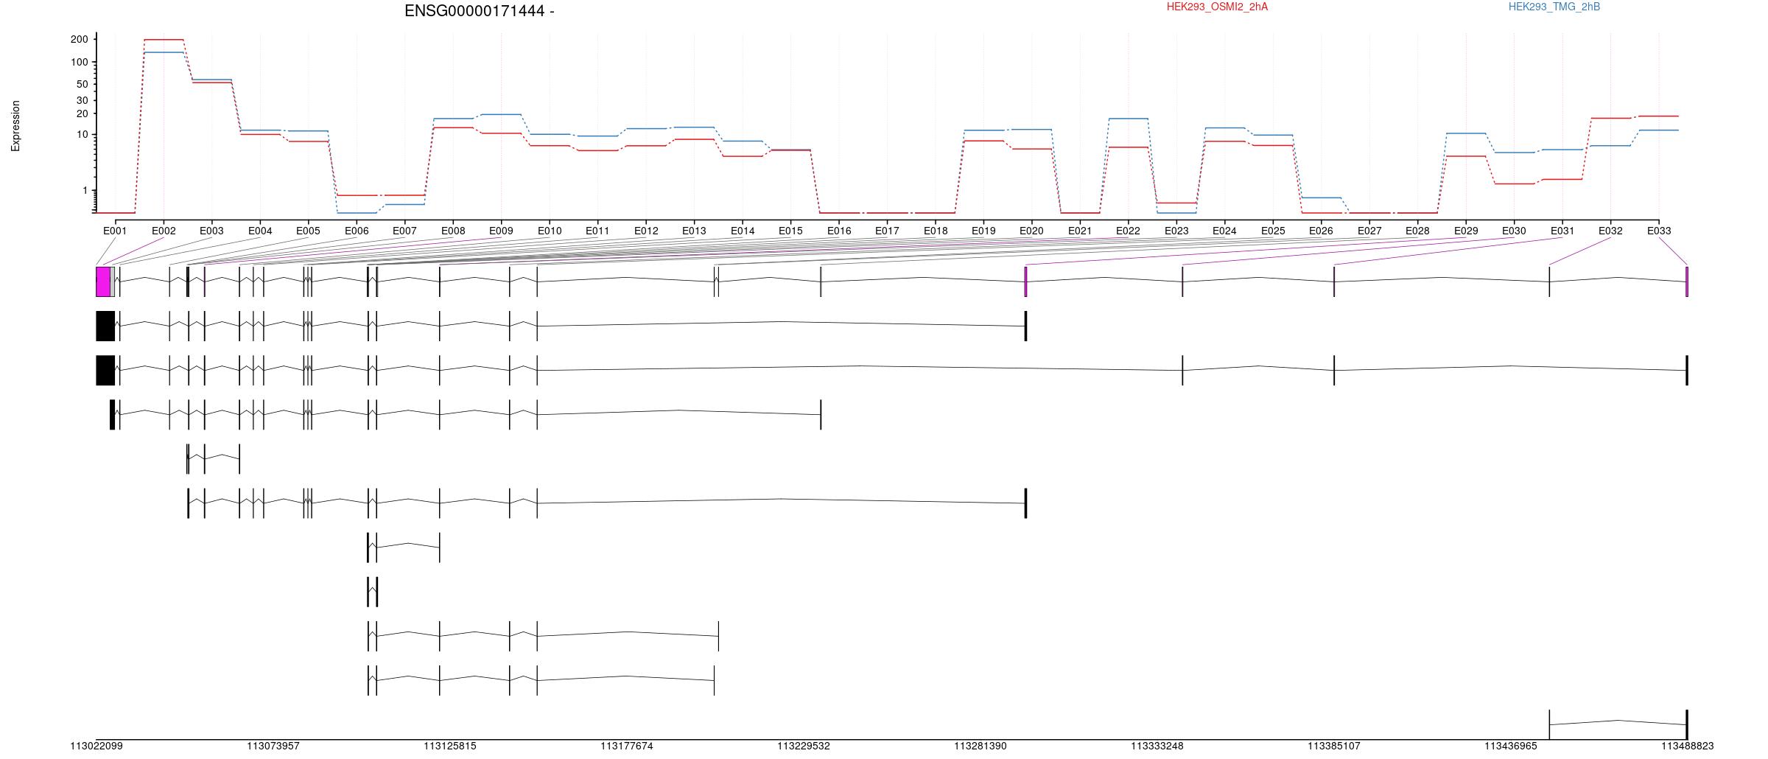Click the E011 exon label
The width and height of the screenshot is (1768, 759).
point(597,231)
